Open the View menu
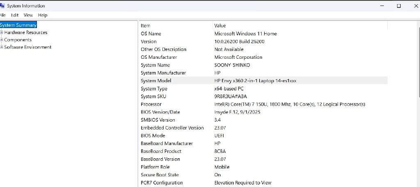Image resolution: width=420 pixels, height=187 pixels. tap(28, 15)
